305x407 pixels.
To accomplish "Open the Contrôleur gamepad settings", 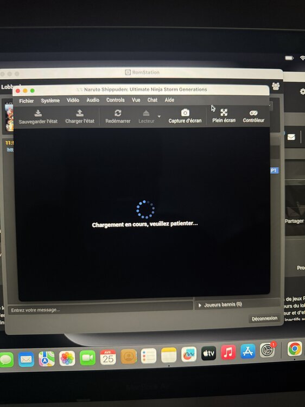I will [253, 116].
